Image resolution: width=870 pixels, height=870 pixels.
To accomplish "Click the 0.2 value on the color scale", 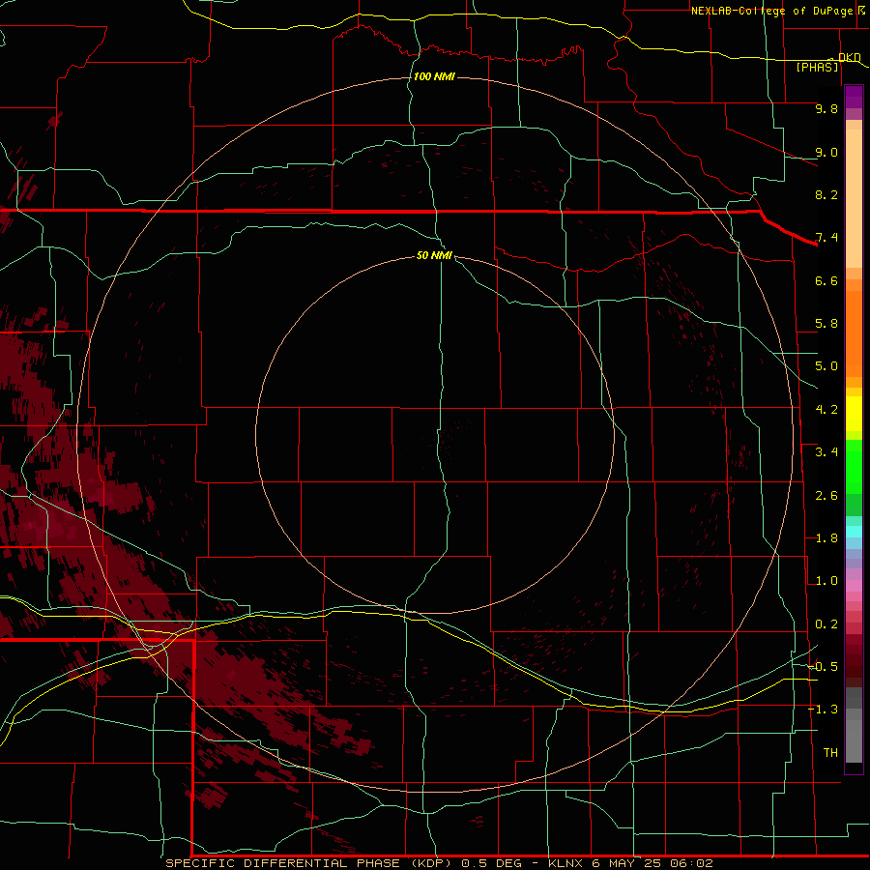I will pyautogui.click(x=826, y=624).
